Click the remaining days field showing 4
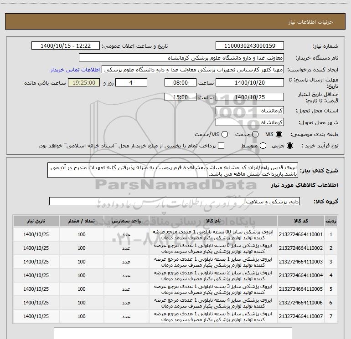Viewport: 351px width, 339px height. (x=131, y=82)
